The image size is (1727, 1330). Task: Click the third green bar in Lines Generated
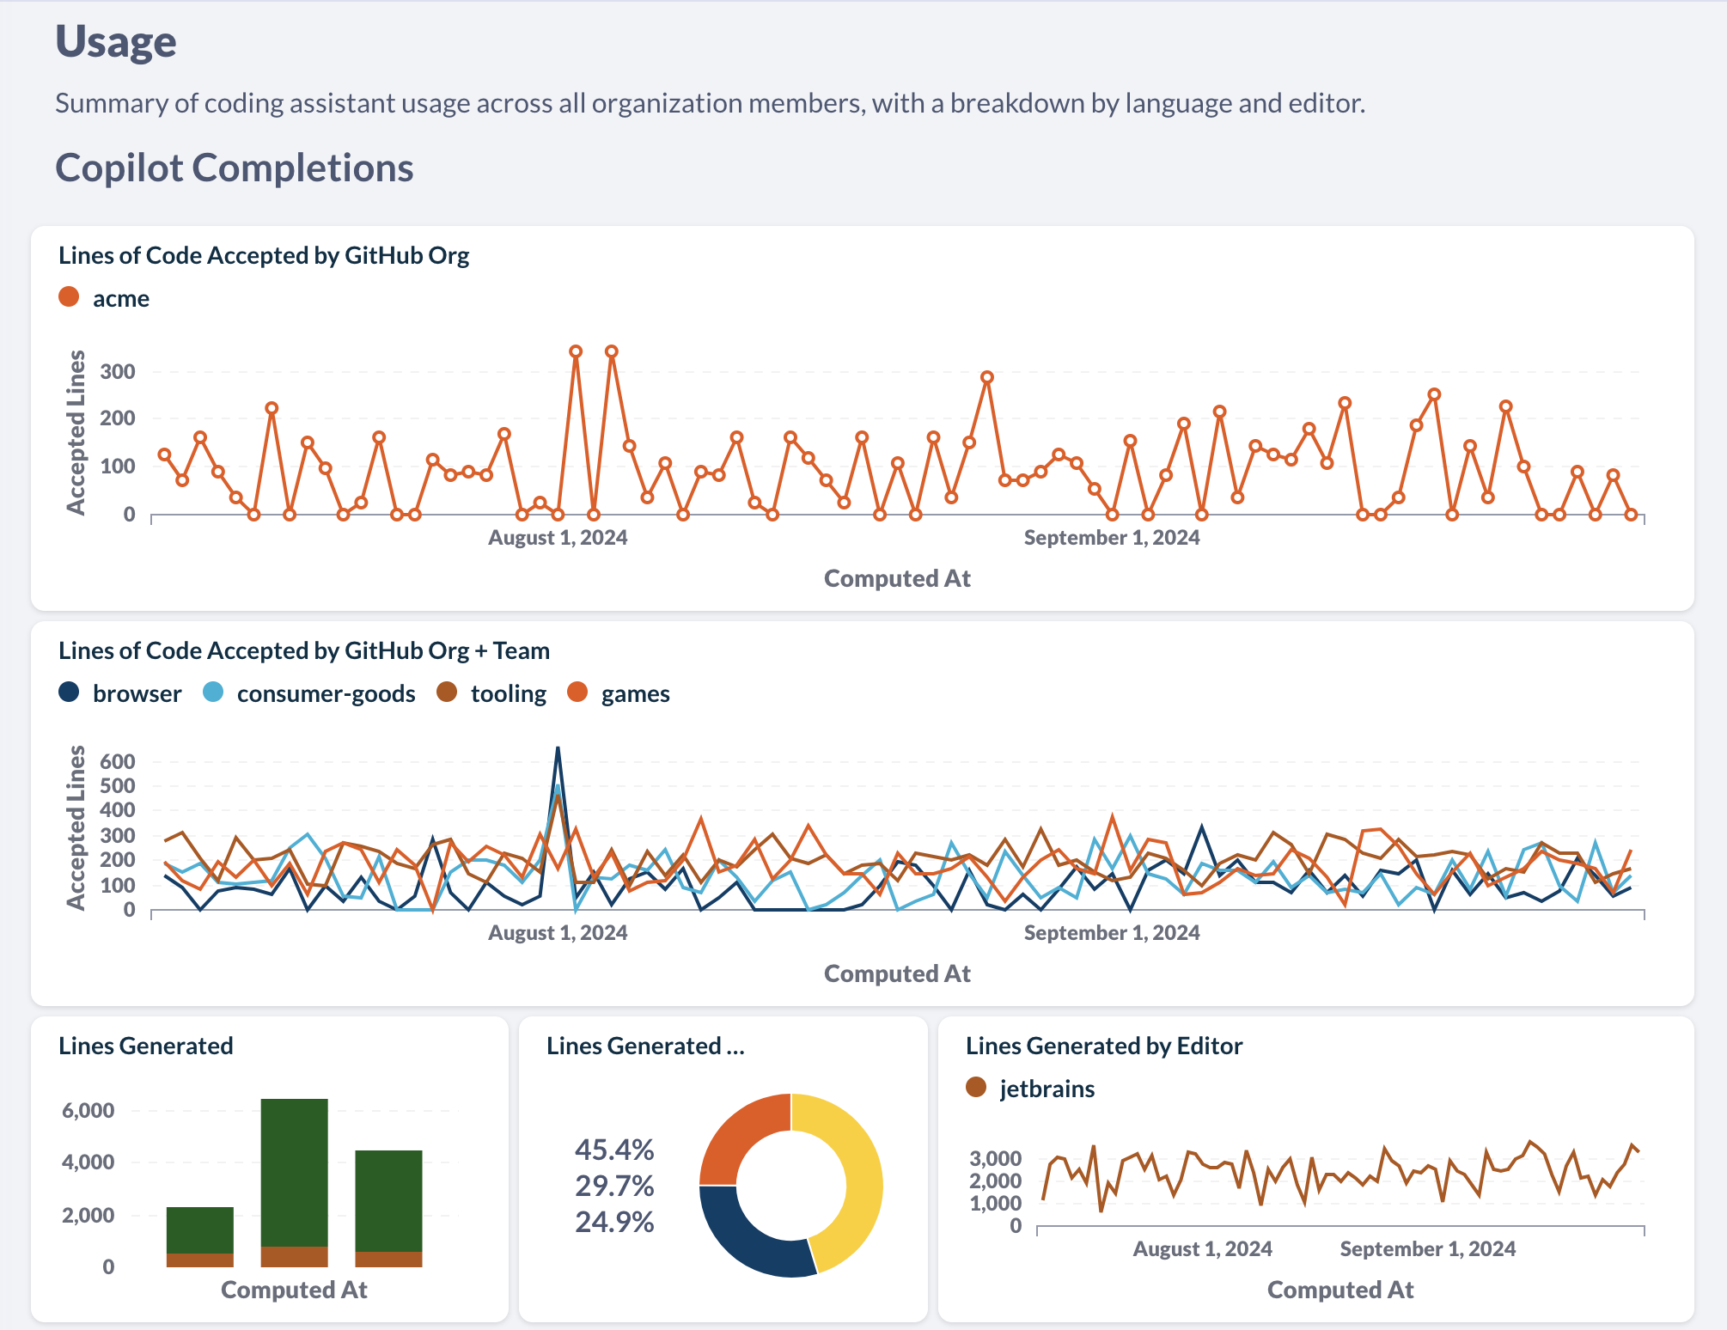click(x=388, y=1200)
